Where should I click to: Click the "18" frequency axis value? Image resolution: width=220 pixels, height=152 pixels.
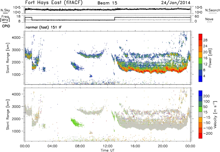[x=18, y=16]
